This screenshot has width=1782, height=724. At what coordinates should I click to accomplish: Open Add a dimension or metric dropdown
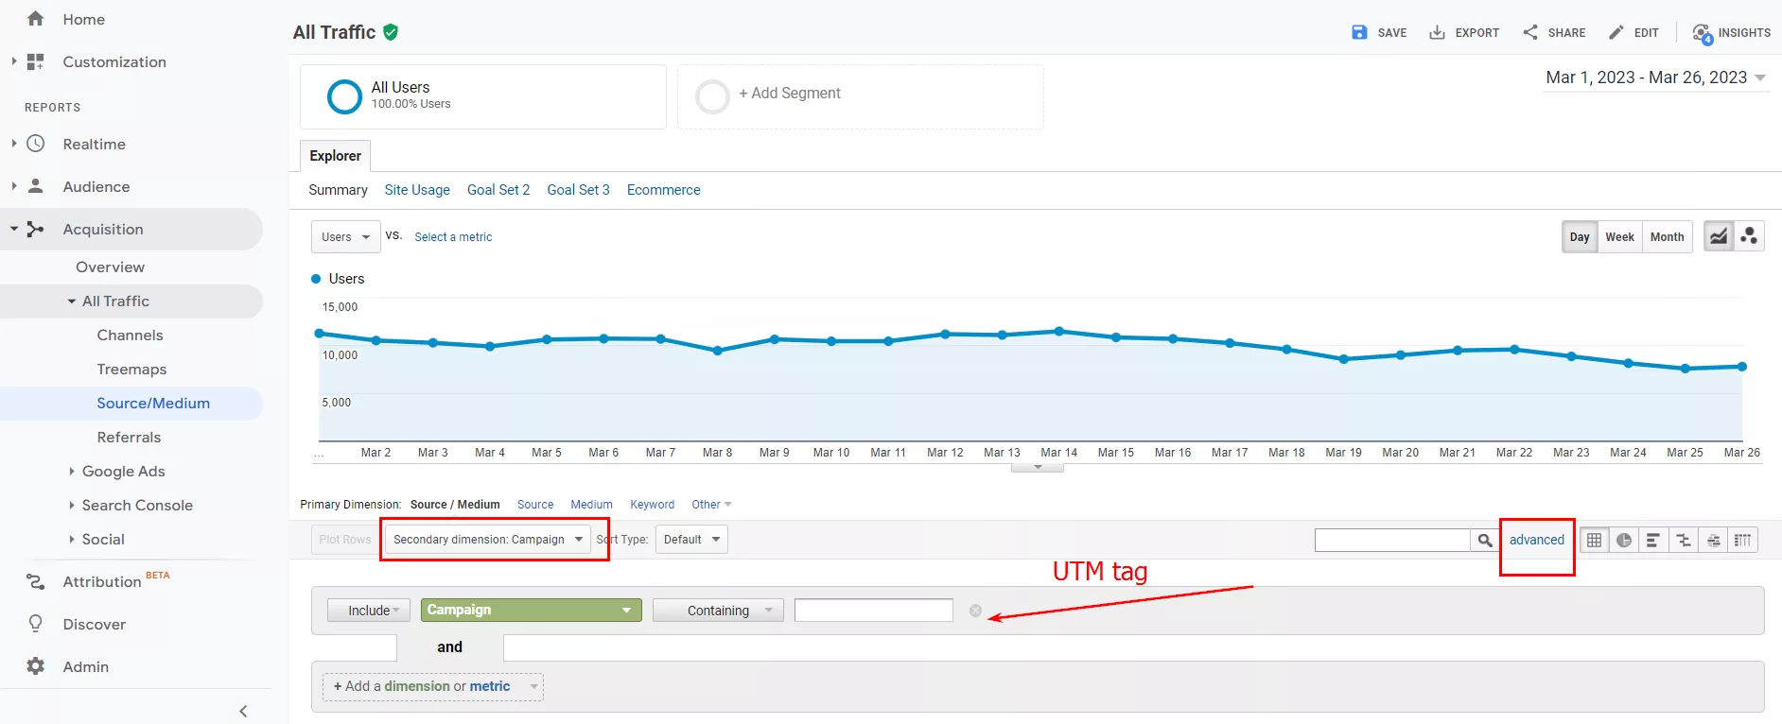point(433,686)
